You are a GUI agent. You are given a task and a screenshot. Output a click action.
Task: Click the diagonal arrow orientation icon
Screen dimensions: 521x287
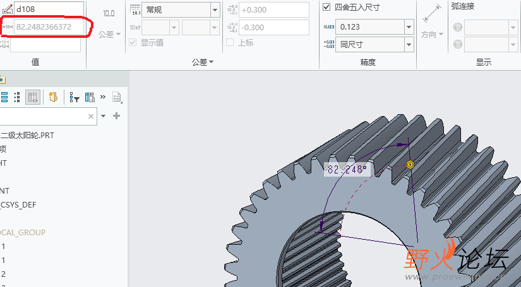pyautogui.click(x=432, y=14)
